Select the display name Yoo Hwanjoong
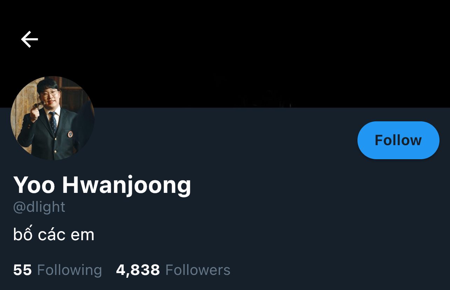Image resolution: width=450 pixels, height=290 pixels. pyautogui.click(x=102, y=185)
